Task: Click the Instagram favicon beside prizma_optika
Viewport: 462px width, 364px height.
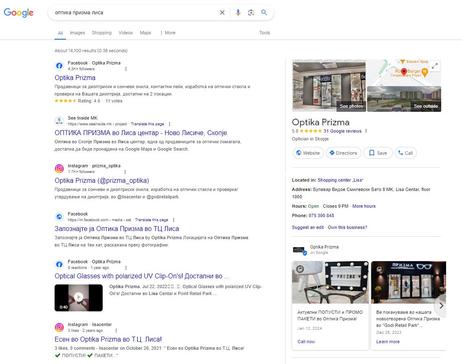Action: coord(59,169)
